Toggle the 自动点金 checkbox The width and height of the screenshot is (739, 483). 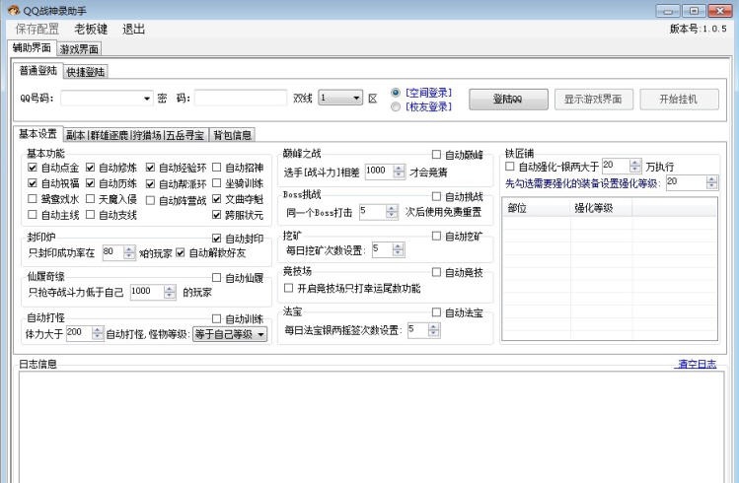click(x=33, y=168)
